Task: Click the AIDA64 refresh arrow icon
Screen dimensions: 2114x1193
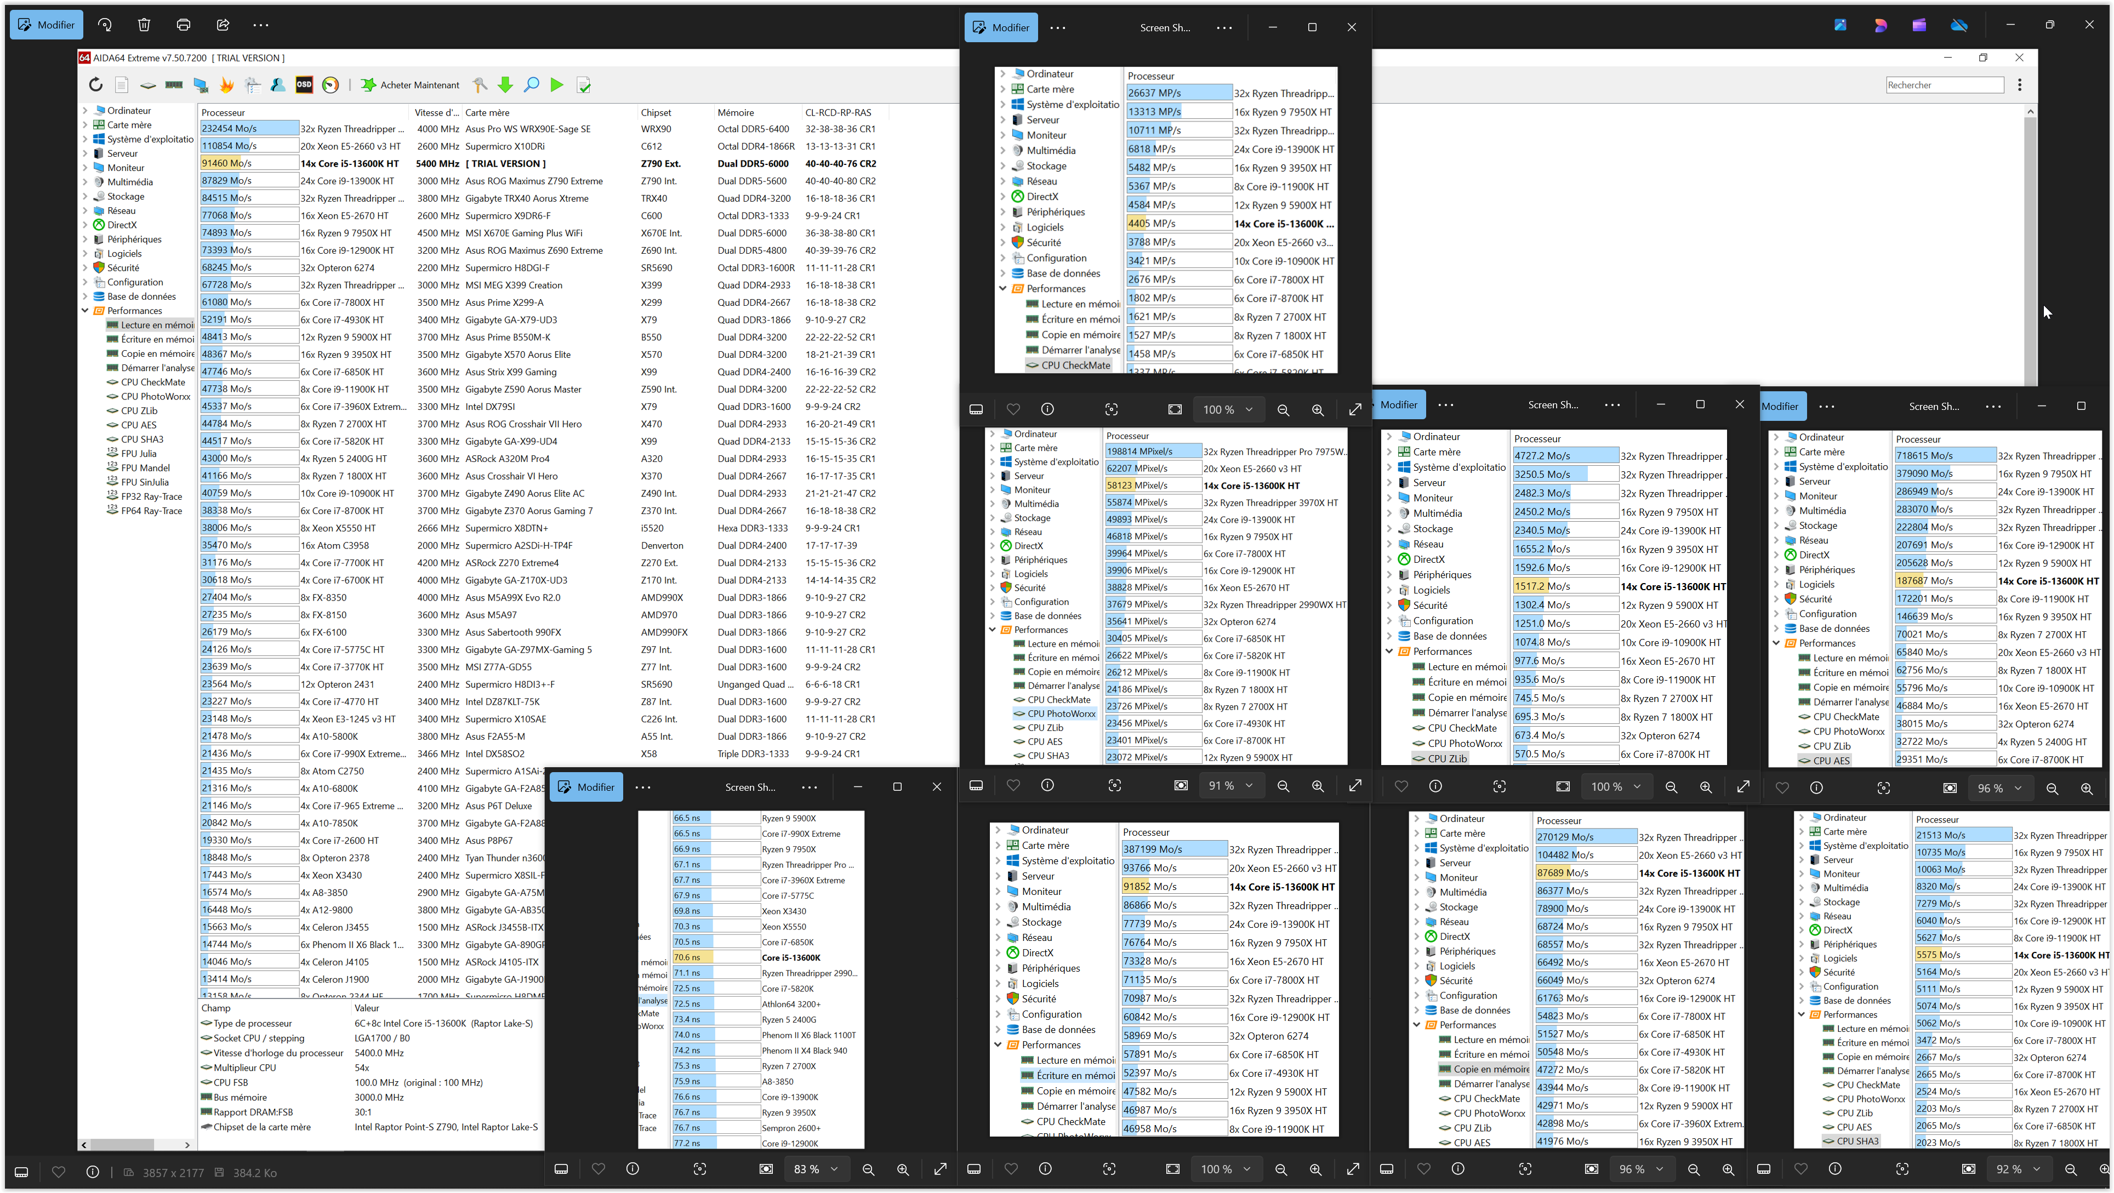Action: (96, 84)
